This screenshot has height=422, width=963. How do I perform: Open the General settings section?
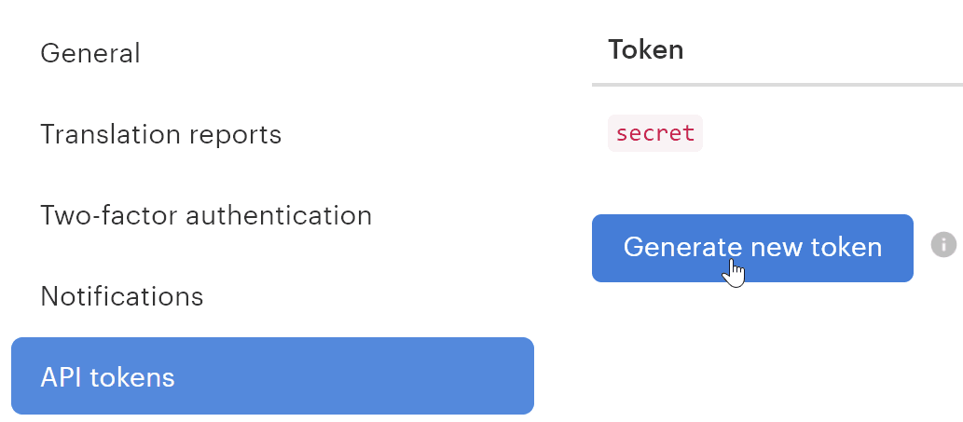click(x=90, y=53)
